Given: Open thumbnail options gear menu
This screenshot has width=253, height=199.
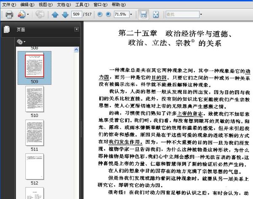Looking at the screenshot, I should click(x=20, y=42).
